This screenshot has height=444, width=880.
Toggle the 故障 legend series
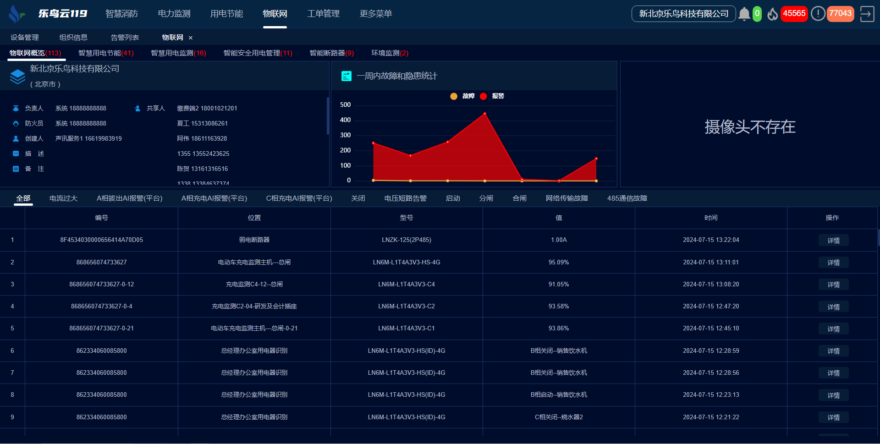(x=462, y=96)
